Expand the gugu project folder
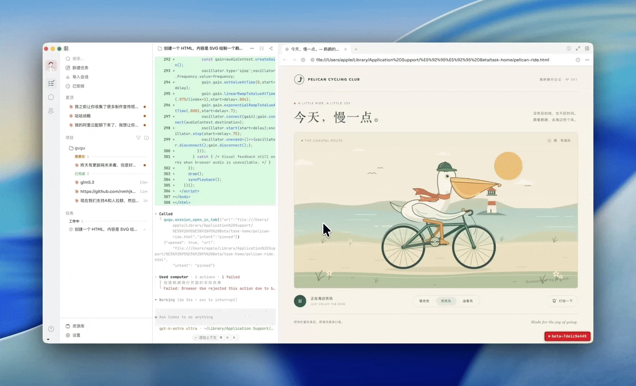The width and height of the screenshot is (636, 386). pos(77,148)
